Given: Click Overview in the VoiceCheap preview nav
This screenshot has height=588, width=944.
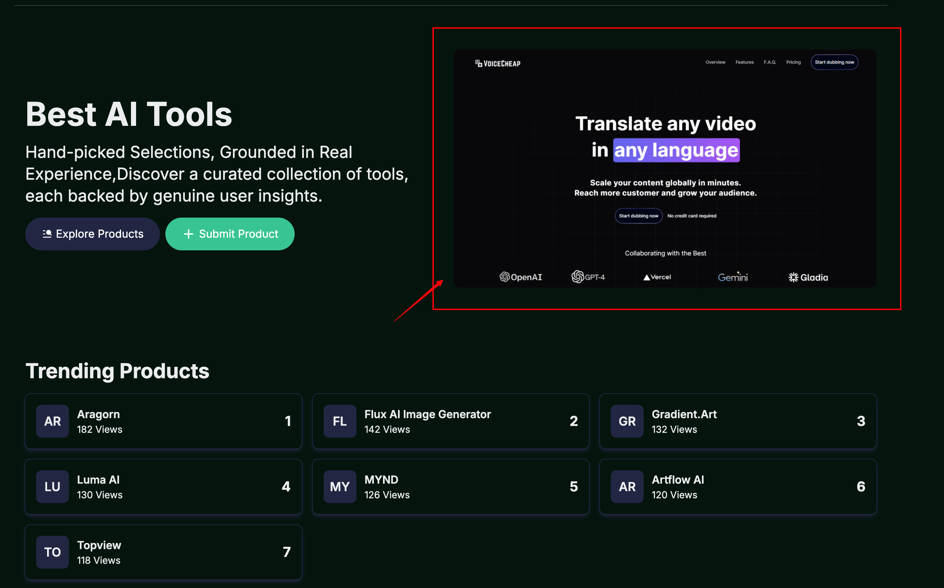Looking at the screenshot, I should click(x=716, y=62).
